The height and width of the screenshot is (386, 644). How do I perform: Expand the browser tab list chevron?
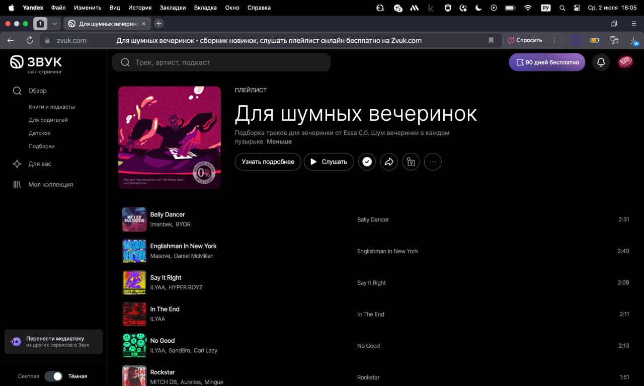[54, 24]
